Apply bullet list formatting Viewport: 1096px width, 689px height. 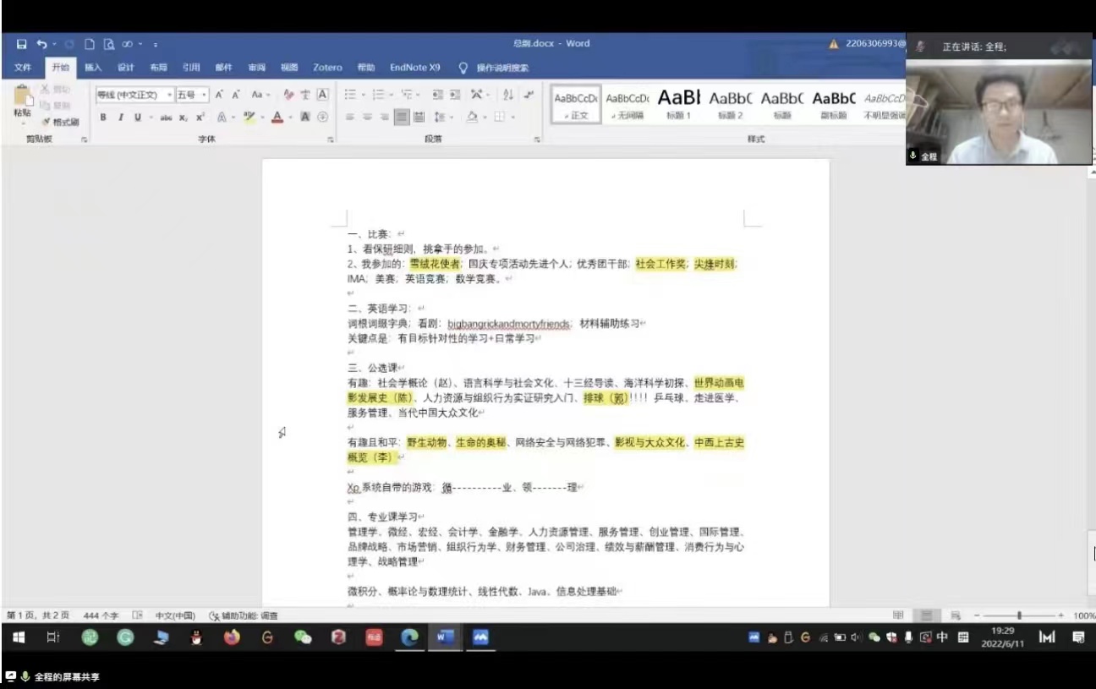[350, 95]
